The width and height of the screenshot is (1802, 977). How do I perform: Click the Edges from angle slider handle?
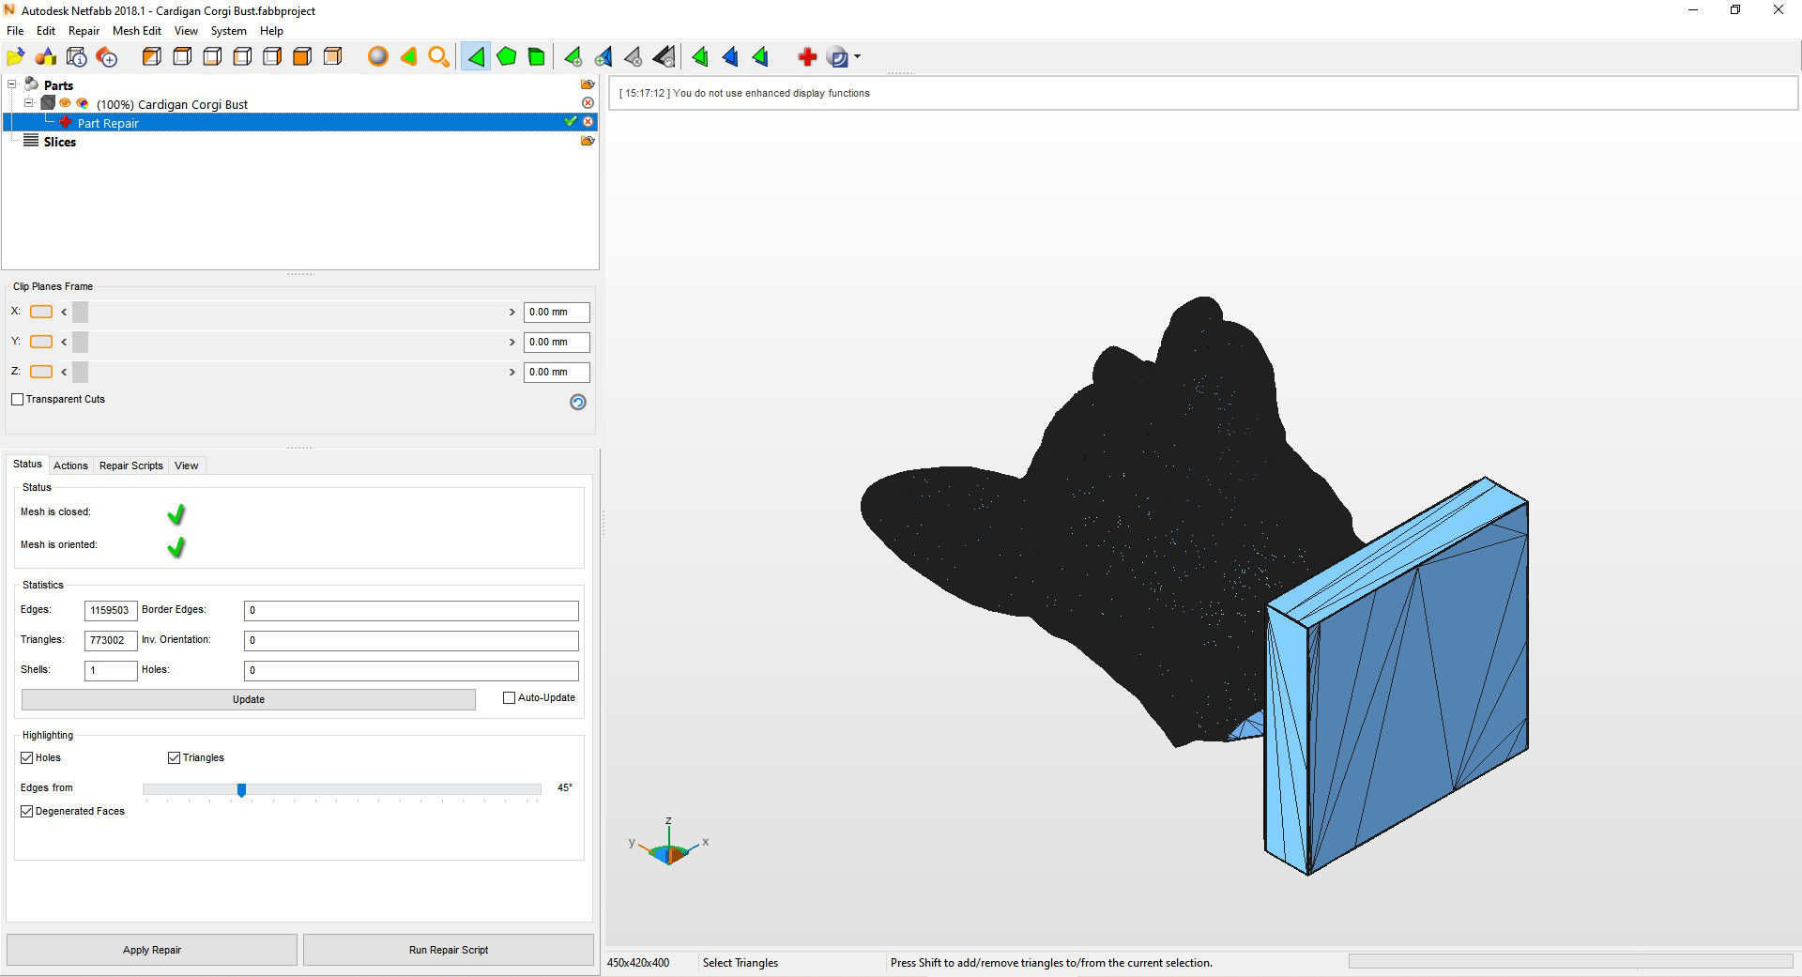241,790
